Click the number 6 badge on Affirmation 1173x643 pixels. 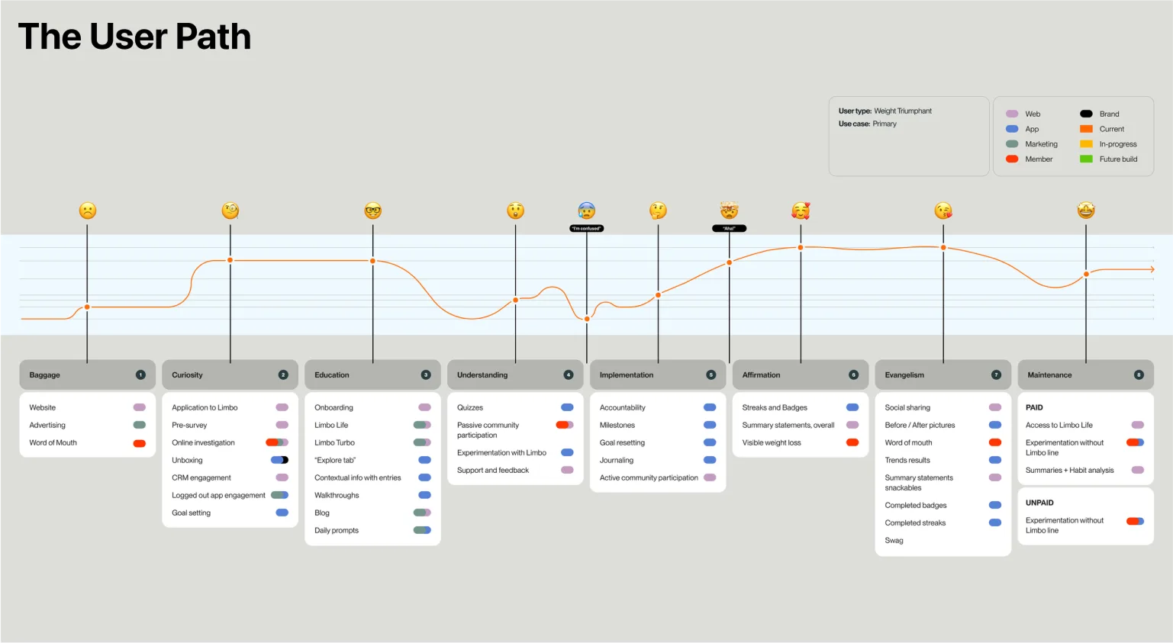click(x=854, y=375)
